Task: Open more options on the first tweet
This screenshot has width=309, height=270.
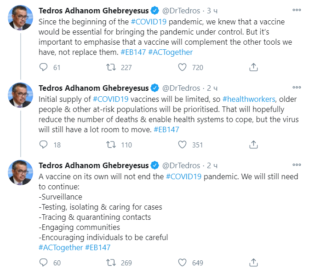Action: click(x=297, y=10)
